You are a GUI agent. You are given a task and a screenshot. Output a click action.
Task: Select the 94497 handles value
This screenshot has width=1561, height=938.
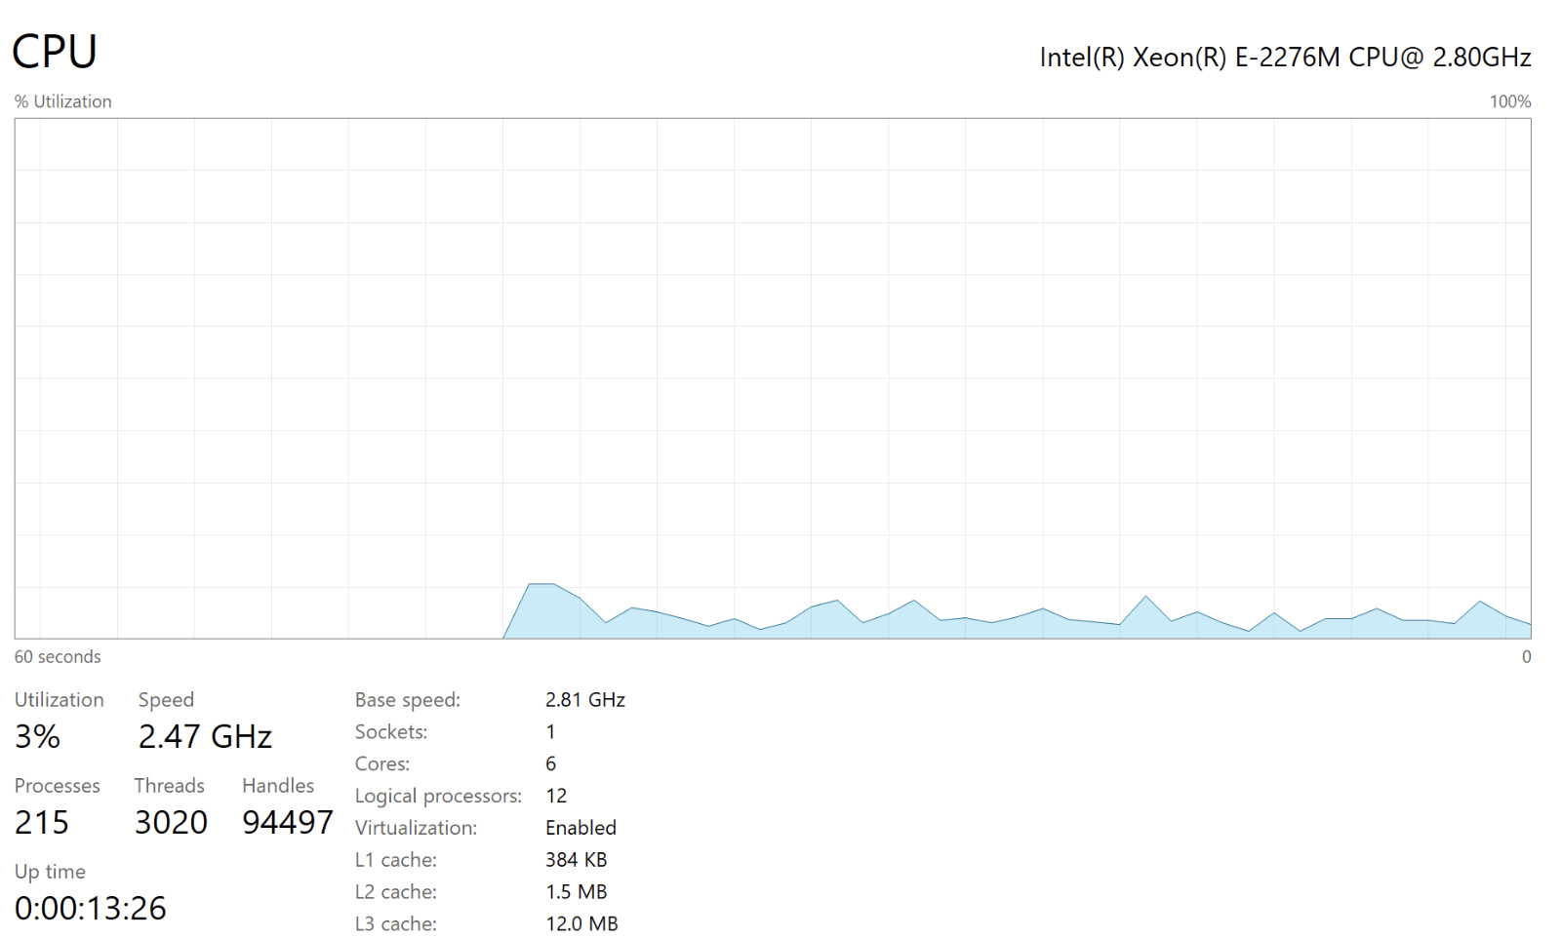click(288, 823)
